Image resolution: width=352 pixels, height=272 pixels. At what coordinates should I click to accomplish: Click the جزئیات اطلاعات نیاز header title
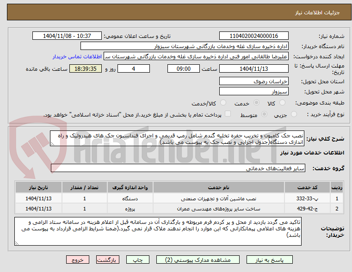[317, 12]
